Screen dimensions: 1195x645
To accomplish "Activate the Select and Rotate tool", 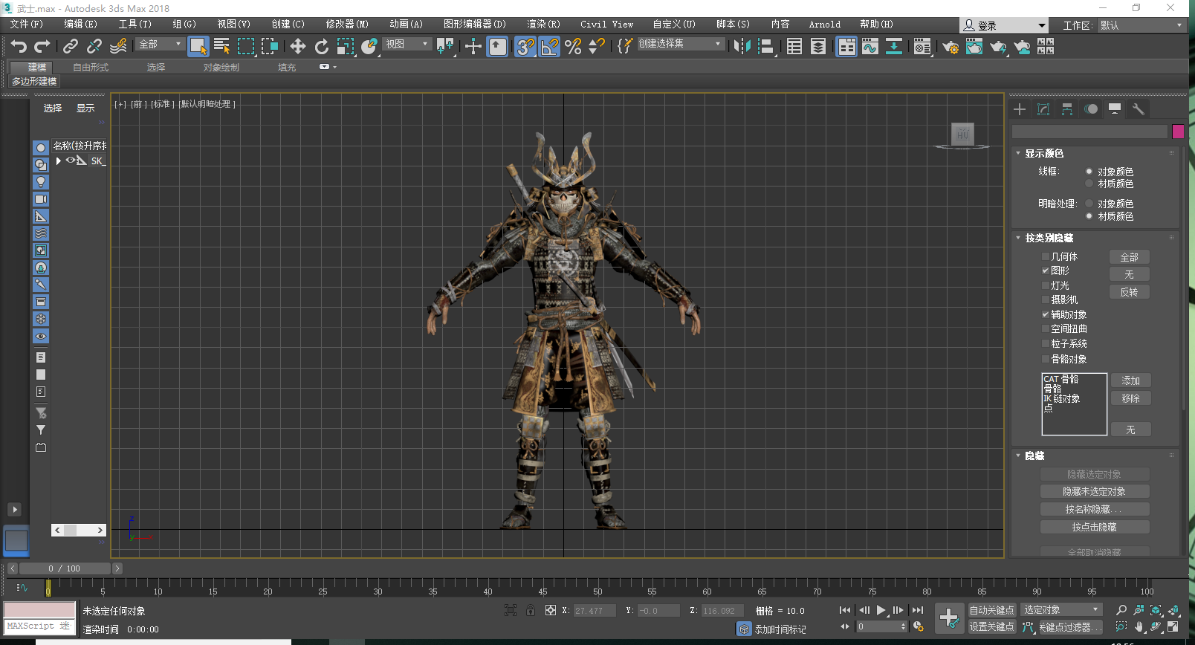I will (322, 47).
